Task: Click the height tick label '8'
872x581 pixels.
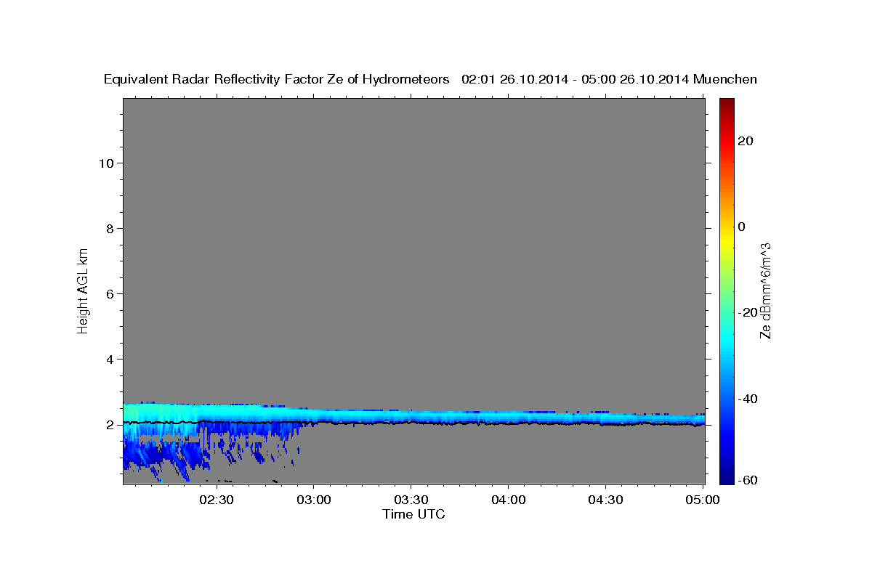Action: (110, 229)
